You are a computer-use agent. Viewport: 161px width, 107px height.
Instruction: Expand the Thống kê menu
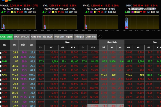point(79,36)
